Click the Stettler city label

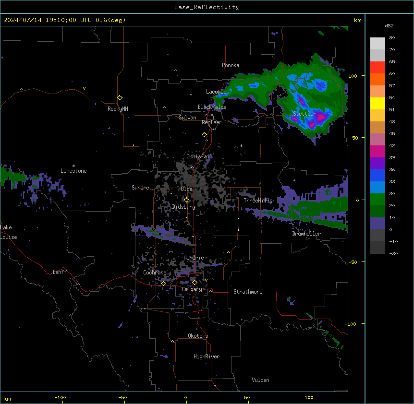pos(304,114)
